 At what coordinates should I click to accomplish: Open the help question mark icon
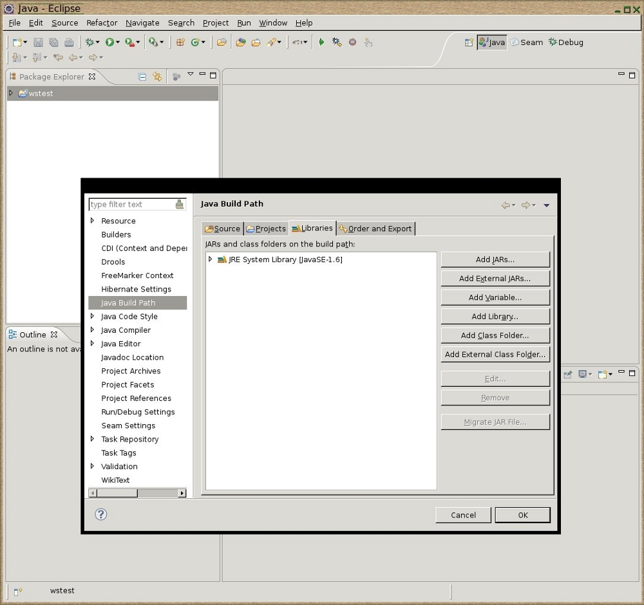(x=101, y=514)
